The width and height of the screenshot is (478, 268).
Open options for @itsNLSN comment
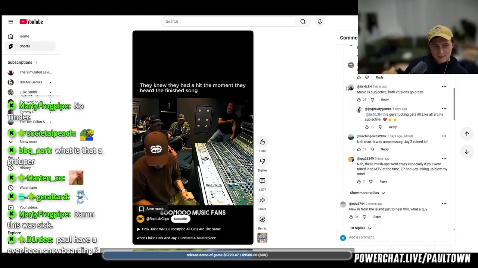[444, 86]
